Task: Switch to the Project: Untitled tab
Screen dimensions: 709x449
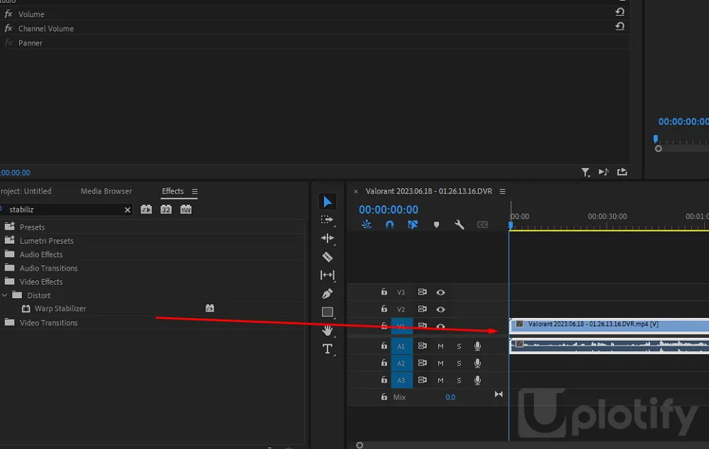Action: coord(26,191)
